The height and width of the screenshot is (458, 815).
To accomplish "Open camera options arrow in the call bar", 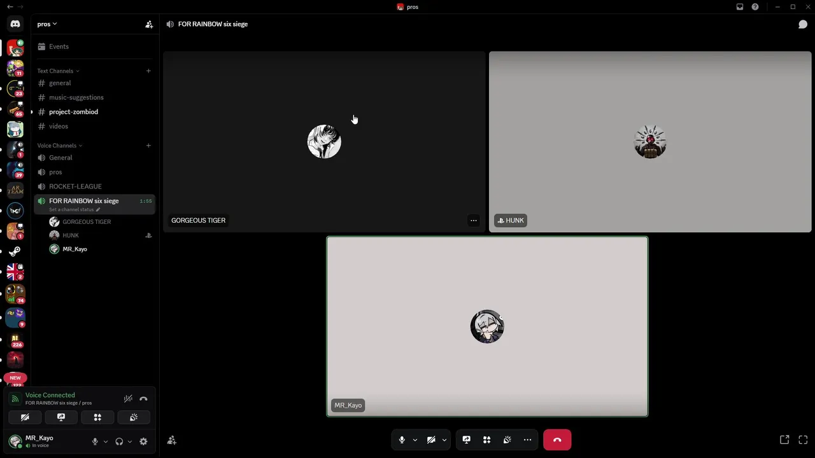I will coord(444,440).
